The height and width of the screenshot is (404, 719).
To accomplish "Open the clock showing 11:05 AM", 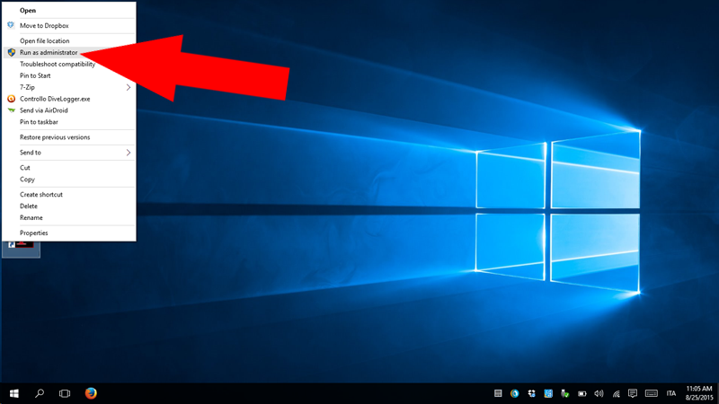I will tap(699, 393).
